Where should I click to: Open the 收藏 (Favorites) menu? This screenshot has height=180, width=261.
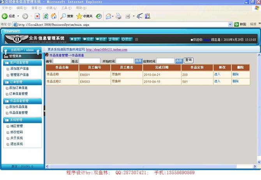coord(51,8)
